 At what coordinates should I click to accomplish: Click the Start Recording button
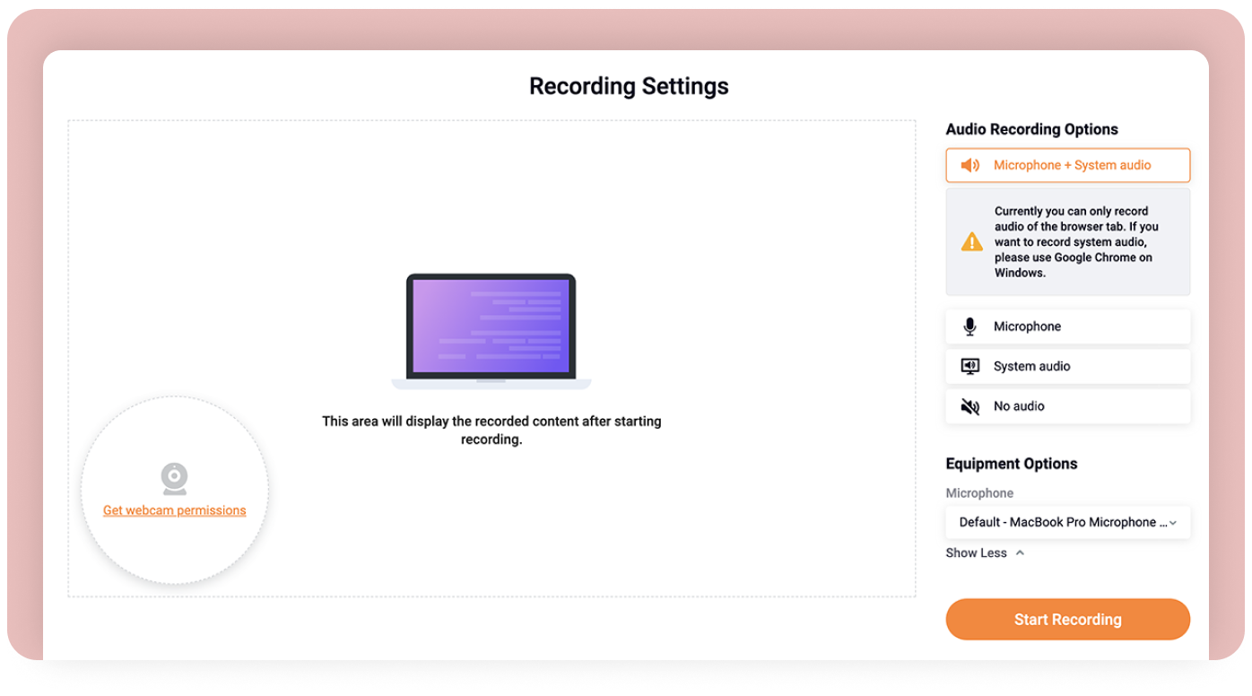point(1067,620)
